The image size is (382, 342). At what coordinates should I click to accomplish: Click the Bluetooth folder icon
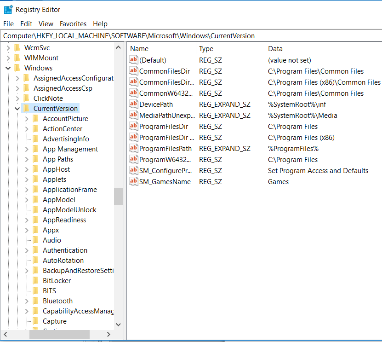[x=35, y=301]
